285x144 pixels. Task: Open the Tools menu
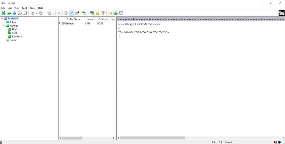coord(32,8)
